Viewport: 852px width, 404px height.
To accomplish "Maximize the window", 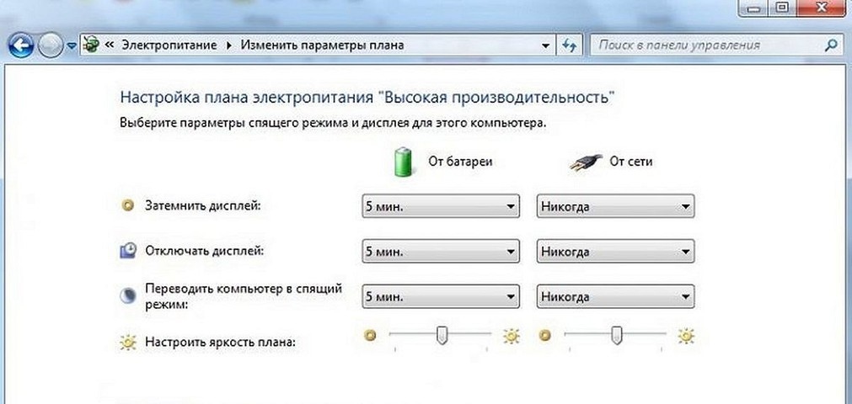I will click(781, 7).
